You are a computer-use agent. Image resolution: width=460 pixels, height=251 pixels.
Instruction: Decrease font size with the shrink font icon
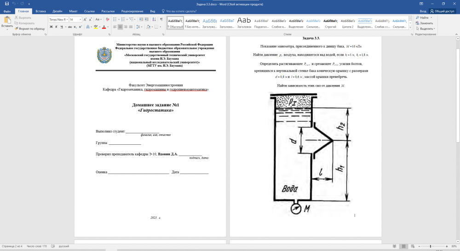pyautogui.click(x=90, y=19)
